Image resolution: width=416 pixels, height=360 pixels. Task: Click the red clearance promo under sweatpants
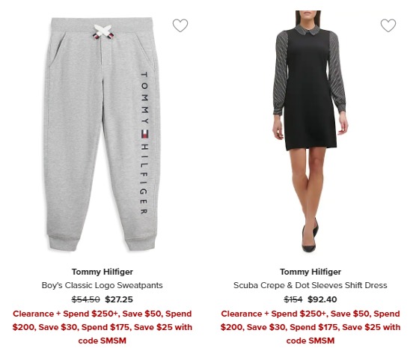[x=103, y=327]
